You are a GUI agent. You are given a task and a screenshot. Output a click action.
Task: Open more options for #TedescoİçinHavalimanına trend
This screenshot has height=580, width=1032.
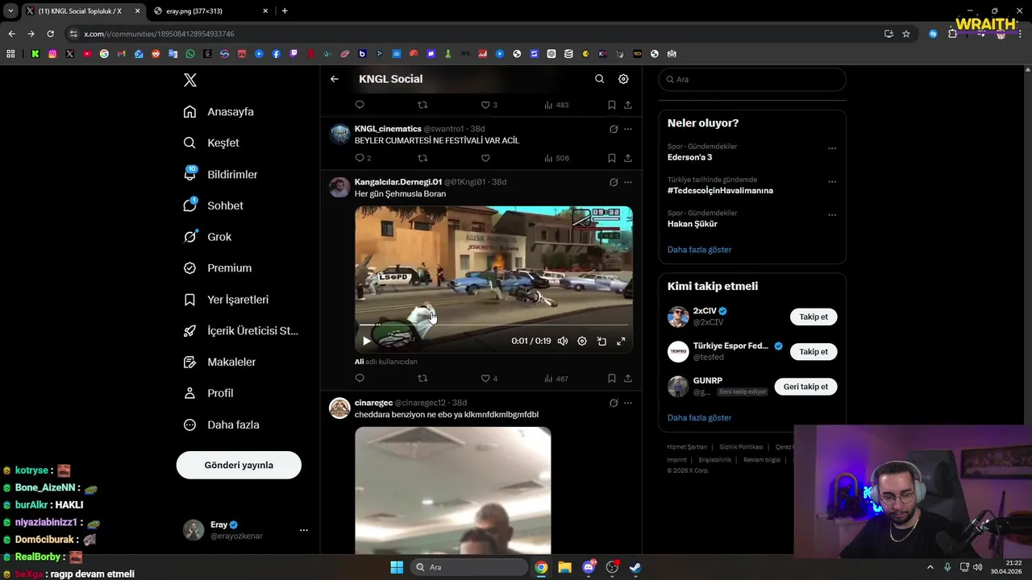point(832,182)
